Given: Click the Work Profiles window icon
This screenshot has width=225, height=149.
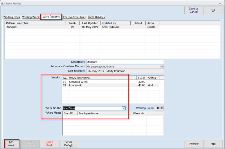Looking at the screenshot, I should [x=3, y=3].
